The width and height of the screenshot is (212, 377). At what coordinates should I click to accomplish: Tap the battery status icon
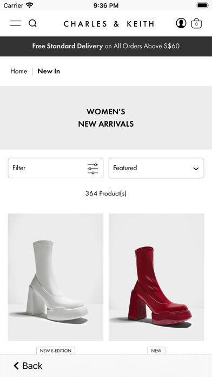click(x=203, y=5)
